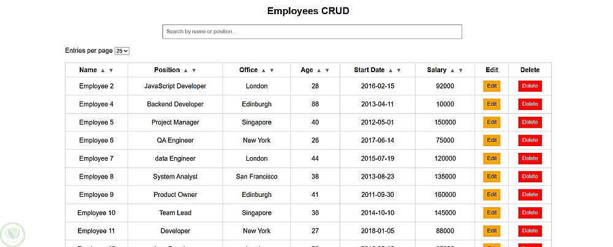
Task: Open the Entries per page dropdown
Action: point(122,51)
